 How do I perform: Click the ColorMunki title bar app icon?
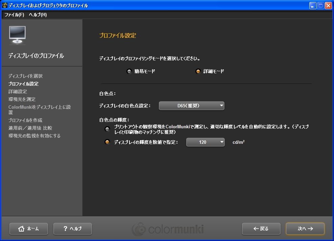point(4,5)
